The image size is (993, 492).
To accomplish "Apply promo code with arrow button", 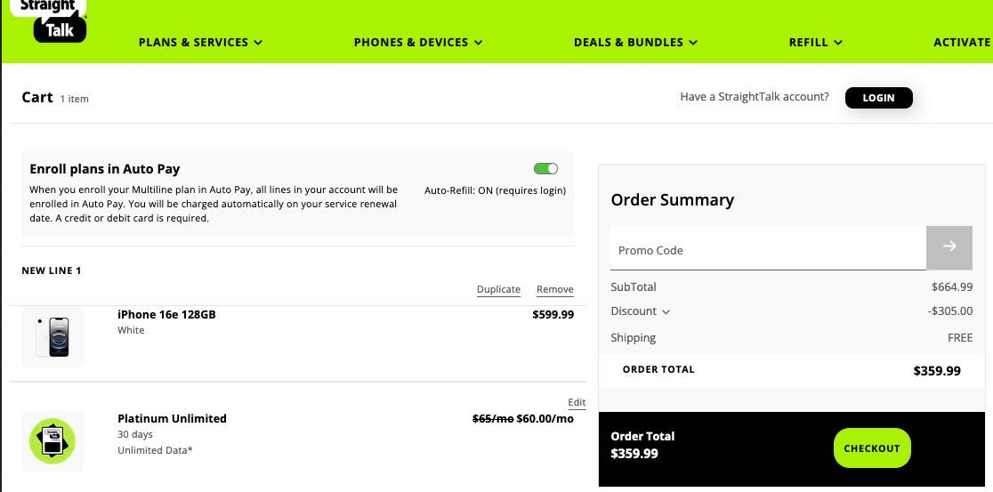I will (x=949, y=247).
